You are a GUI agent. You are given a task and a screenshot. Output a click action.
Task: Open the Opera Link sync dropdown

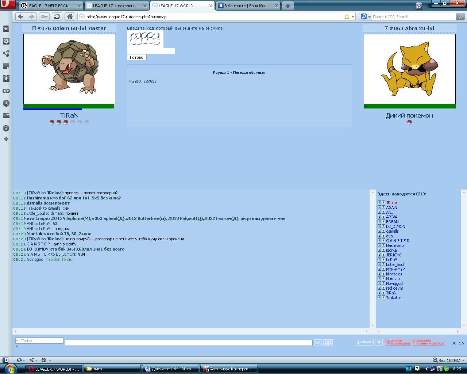click(20, 360)
